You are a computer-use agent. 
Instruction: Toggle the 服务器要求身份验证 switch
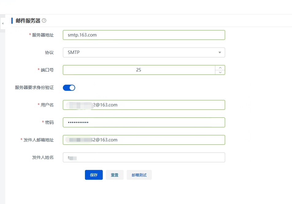69,88
